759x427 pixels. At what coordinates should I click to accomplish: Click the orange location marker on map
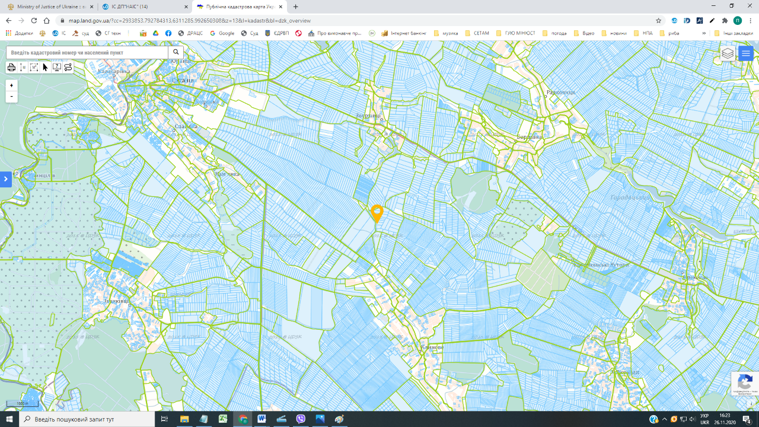tap(377, 213)
